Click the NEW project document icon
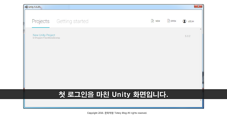The image size is (227, 115). pyautogui.click(x=152, y=21)
